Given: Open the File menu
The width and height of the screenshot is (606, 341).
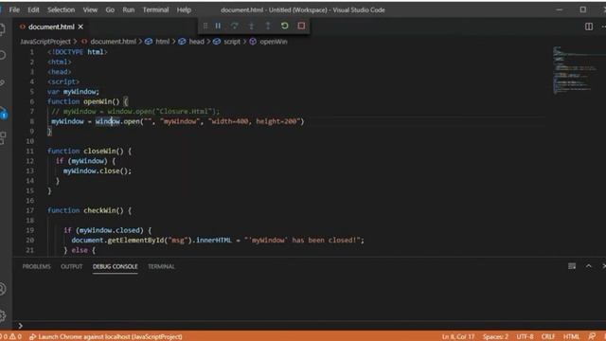Looking at the screenshot, I should 14,9.
